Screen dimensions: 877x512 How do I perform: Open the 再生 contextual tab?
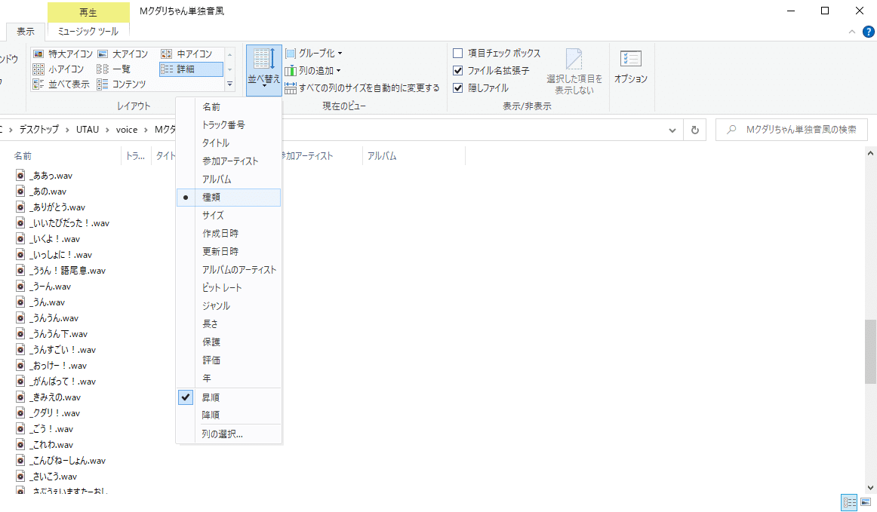pyautogui.click(x=88, y=12)
